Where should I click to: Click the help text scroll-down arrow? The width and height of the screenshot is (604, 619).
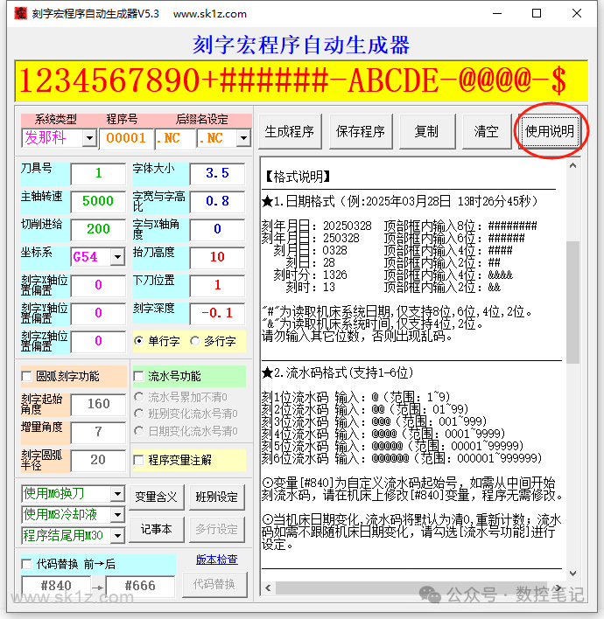(x=572, y=574)
